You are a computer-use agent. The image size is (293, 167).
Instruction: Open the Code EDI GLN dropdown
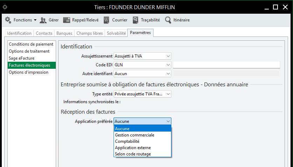[x=142, y=65]
